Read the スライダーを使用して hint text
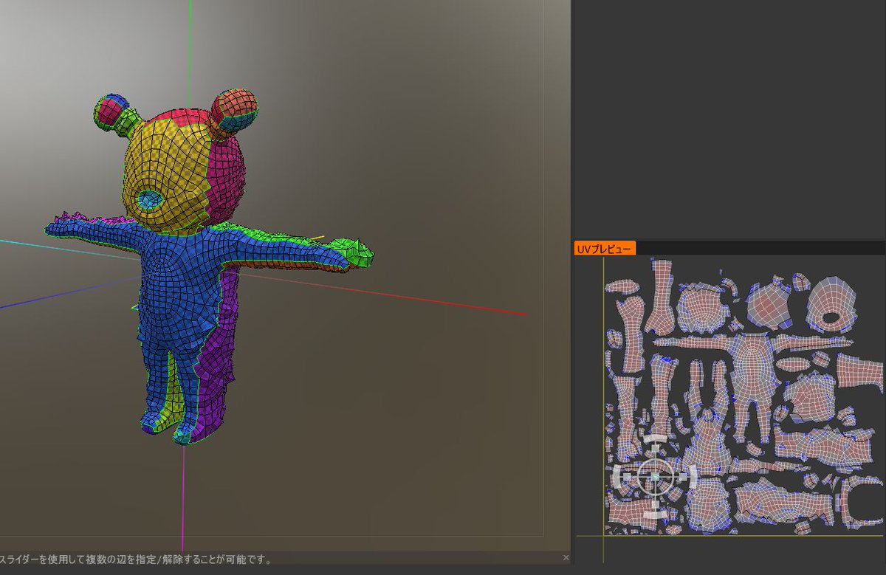The image size is (886, 575). point(135,559)
